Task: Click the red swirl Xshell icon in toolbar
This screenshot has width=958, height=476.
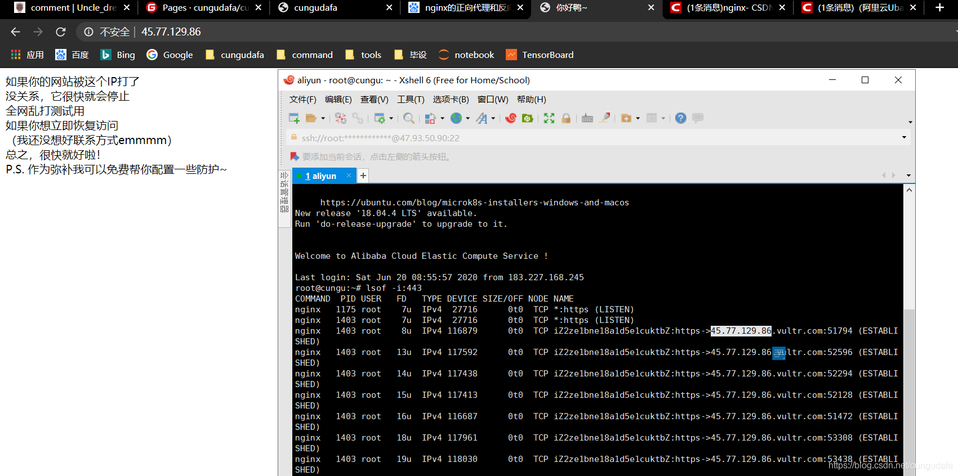Action: coord(511,118)
